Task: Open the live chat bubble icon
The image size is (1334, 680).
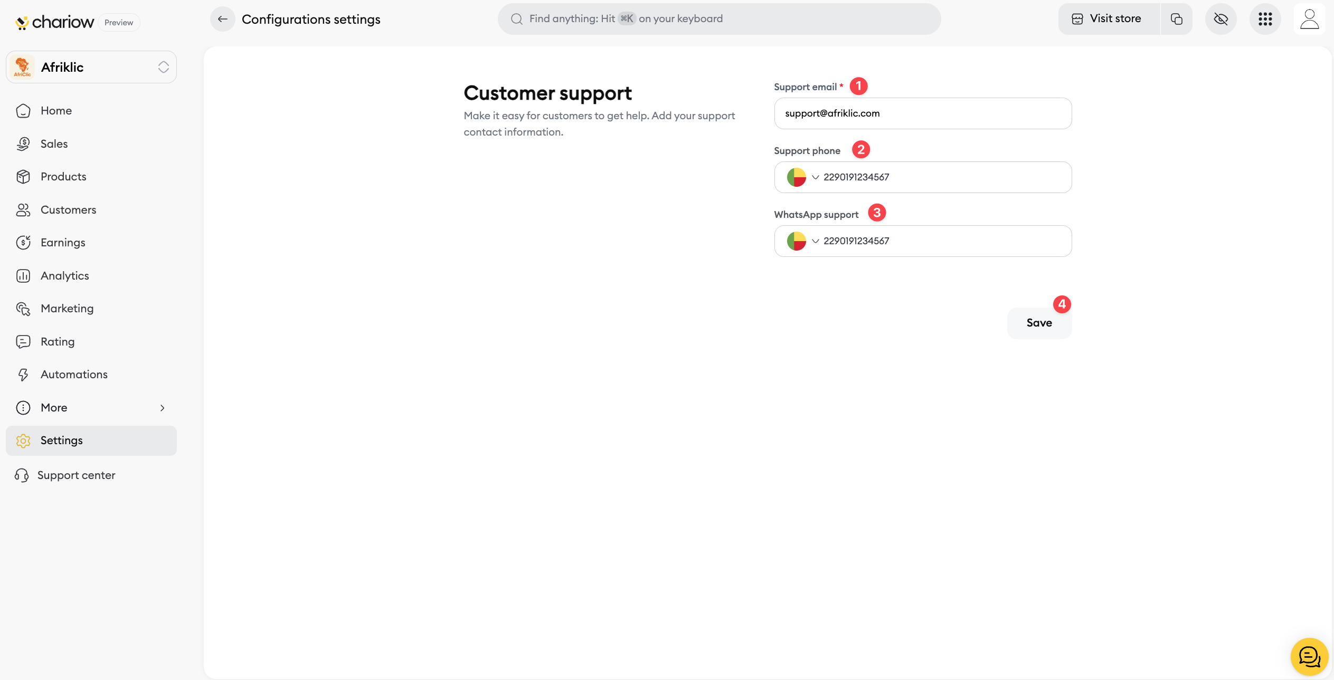Action: [x=1309, y=656]
